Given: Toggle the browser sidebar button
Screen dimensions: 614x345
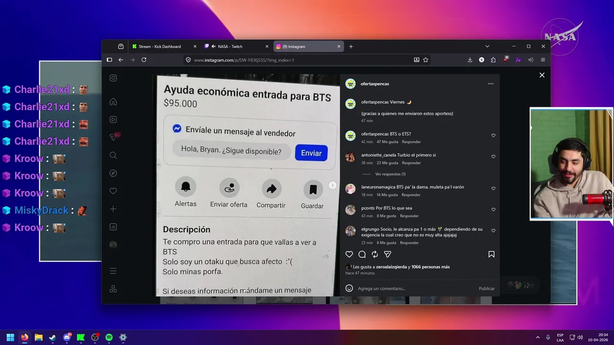Looking at the screenshot, I should (109, 60).
